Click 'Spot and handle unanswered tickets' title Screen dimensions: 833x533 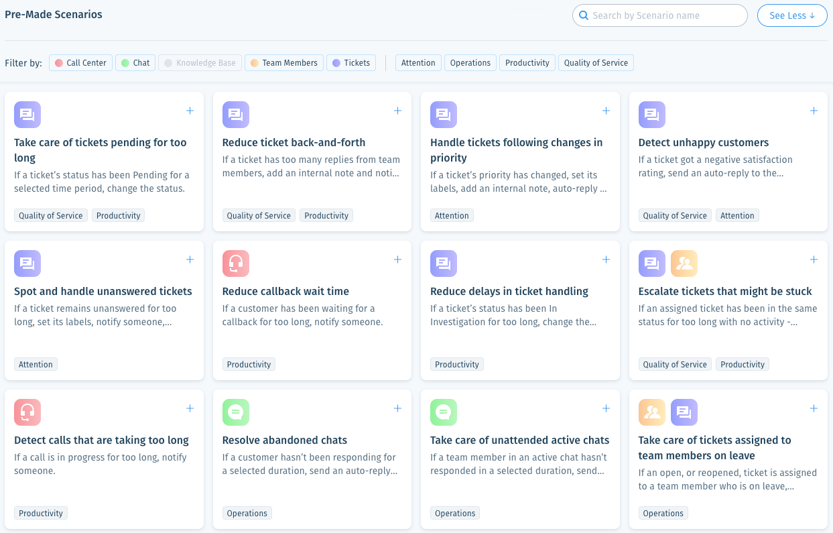click(x=103, y=292)
